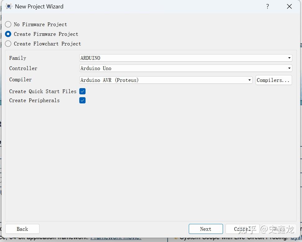
Task: Click the question mark help icon
Action: pyautogui.click(x=267, y=7)
